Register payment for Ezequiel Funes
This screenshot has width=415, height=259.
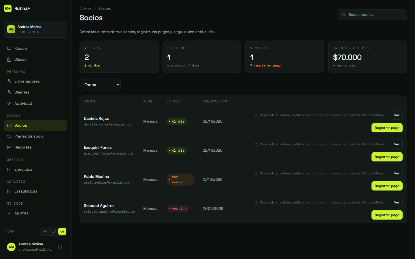point(387,157)
